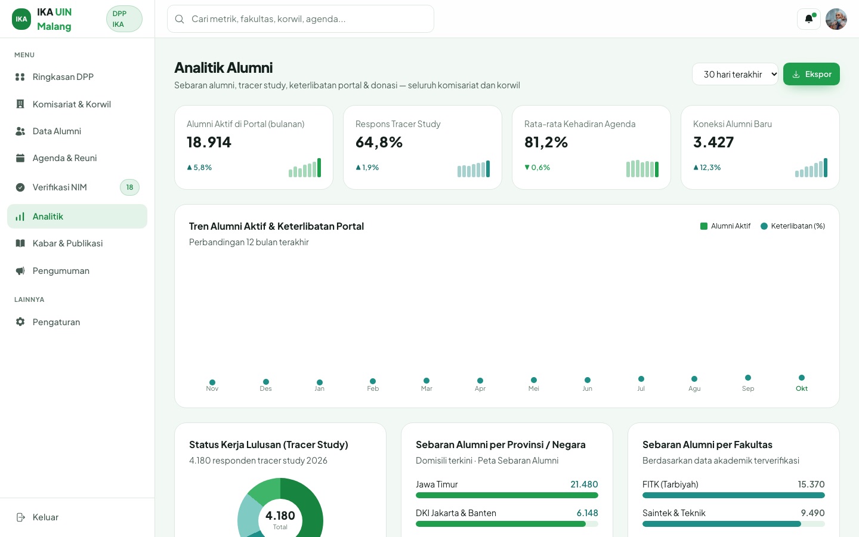
Task: Click the search magnifier icon
Action: pos(180,19)
